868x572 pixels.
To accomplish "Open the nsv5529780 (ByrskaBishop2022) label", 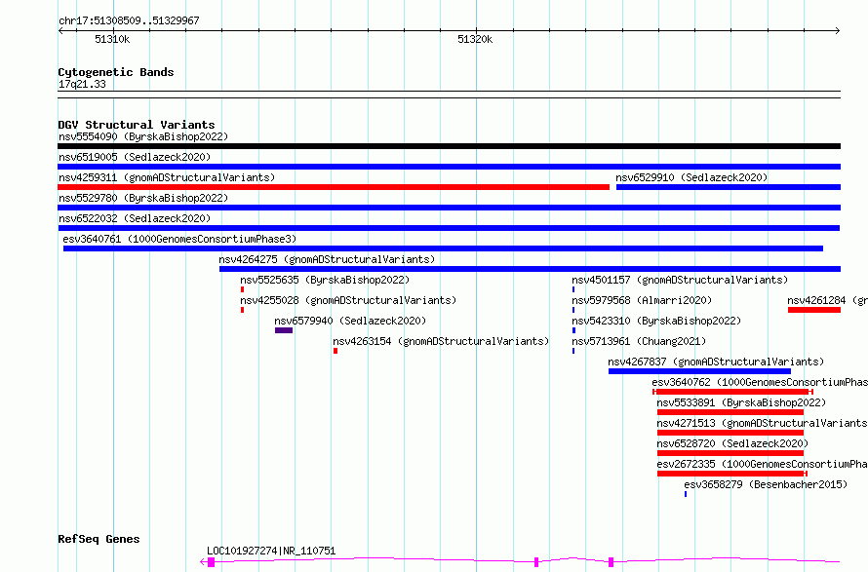I will click(x=143, y=198).
